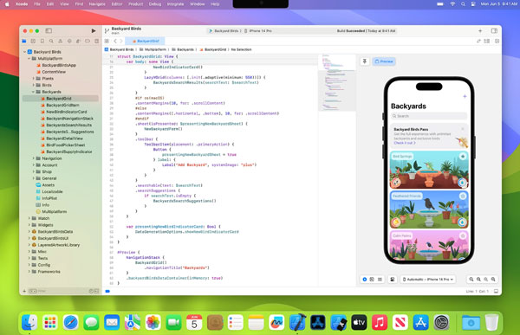Open the library with the plus button
The width and height of the screenshot is (520, 335).
tap(480, 31)
